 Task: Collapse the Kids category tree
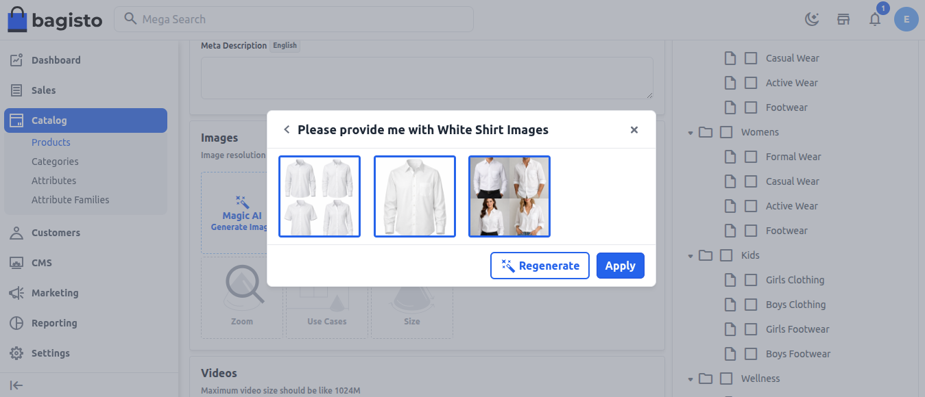690,256
